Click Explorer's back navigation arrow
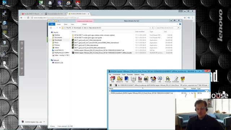The height and width of the screenshot is (130, 231). (x=51, y=28)
